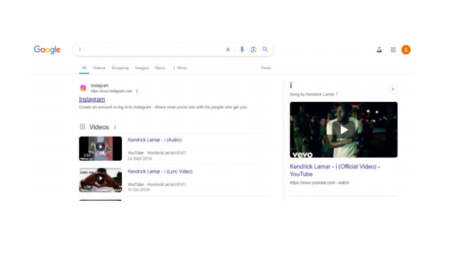This screenshot has width=452, height=255.
Task: Expand the song panel arrow chevron
Action: pos(393,89)
